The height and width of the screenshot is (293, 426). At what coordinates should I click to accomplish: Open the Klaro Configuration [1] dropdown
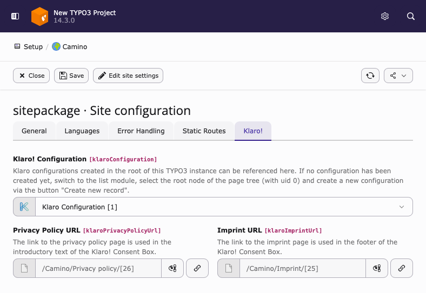click(x=224, y=207)
